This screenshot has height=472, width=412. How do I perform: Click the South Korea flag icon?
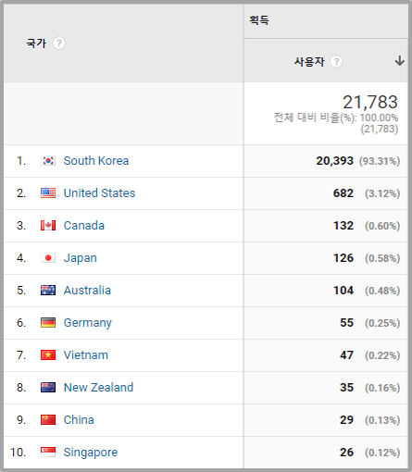click(x=48, y=161)
